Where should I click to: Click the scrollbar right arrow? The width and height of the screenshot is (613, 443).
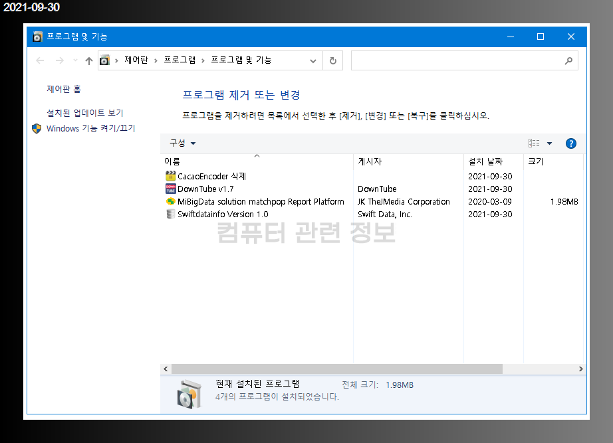click(x=580, y=369)
